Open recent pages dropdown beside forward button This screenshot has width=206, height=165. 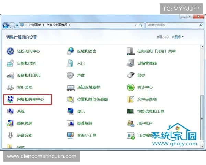click(17, 25)
